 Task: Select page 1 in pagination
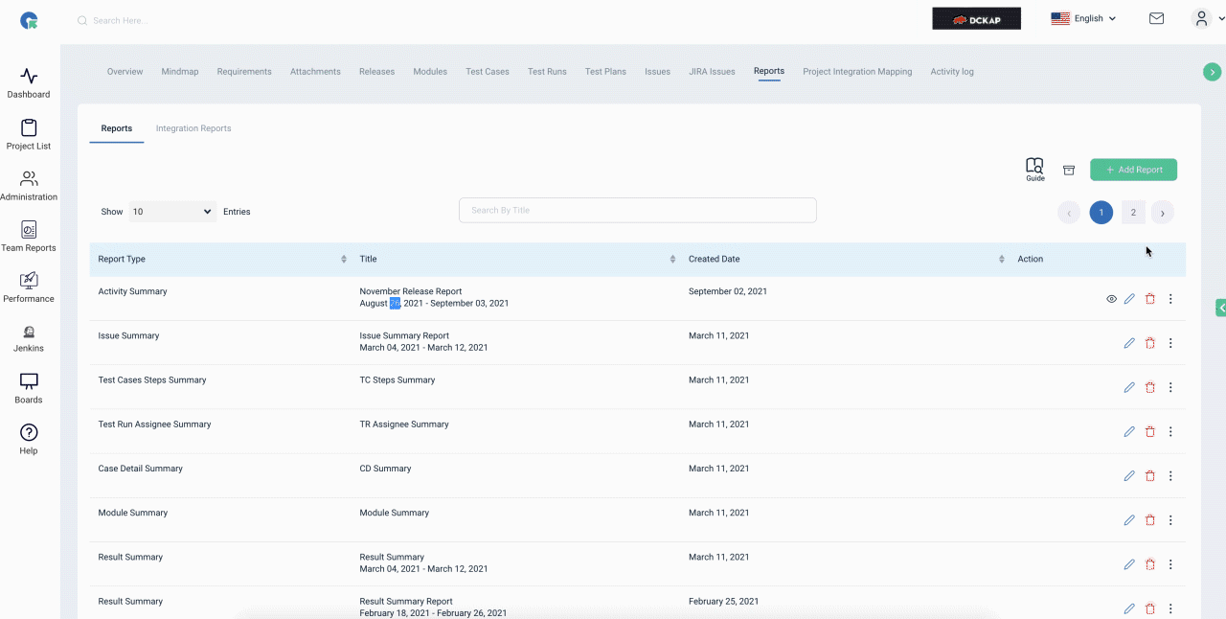pos(1101,213)
